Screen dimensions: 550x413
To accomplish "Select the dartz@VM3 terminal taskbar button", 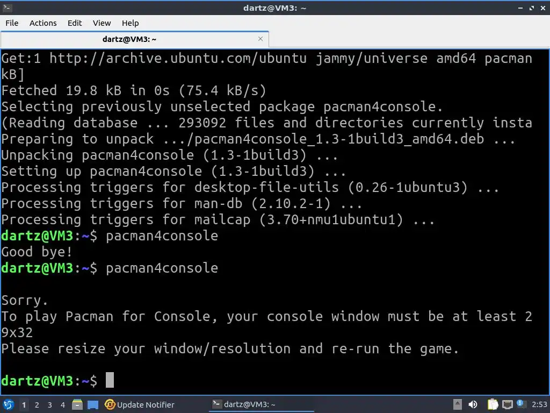I will pos(262,404).
